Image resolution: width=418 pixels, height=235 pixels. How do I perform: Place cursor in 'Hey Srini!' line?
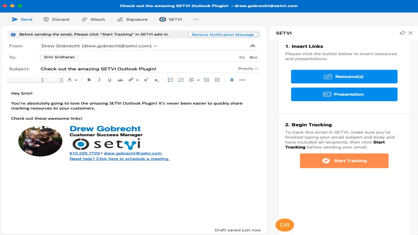(x=22, y=93)
